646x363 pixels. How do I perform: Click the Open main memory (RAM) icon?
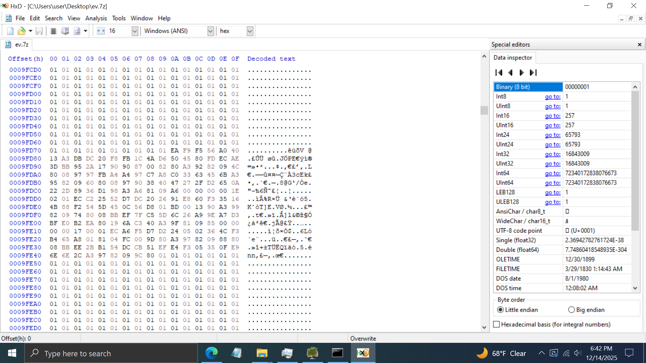(53, 31)
